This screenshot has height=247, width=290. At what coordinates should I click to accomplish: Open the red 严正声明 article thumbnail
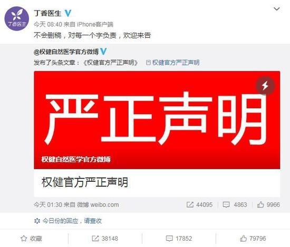click(x=157, y=120)
